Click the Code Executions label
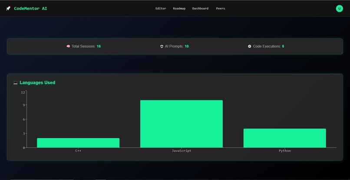The height and width of the screenshot is (180, 350). coord(267,46)
